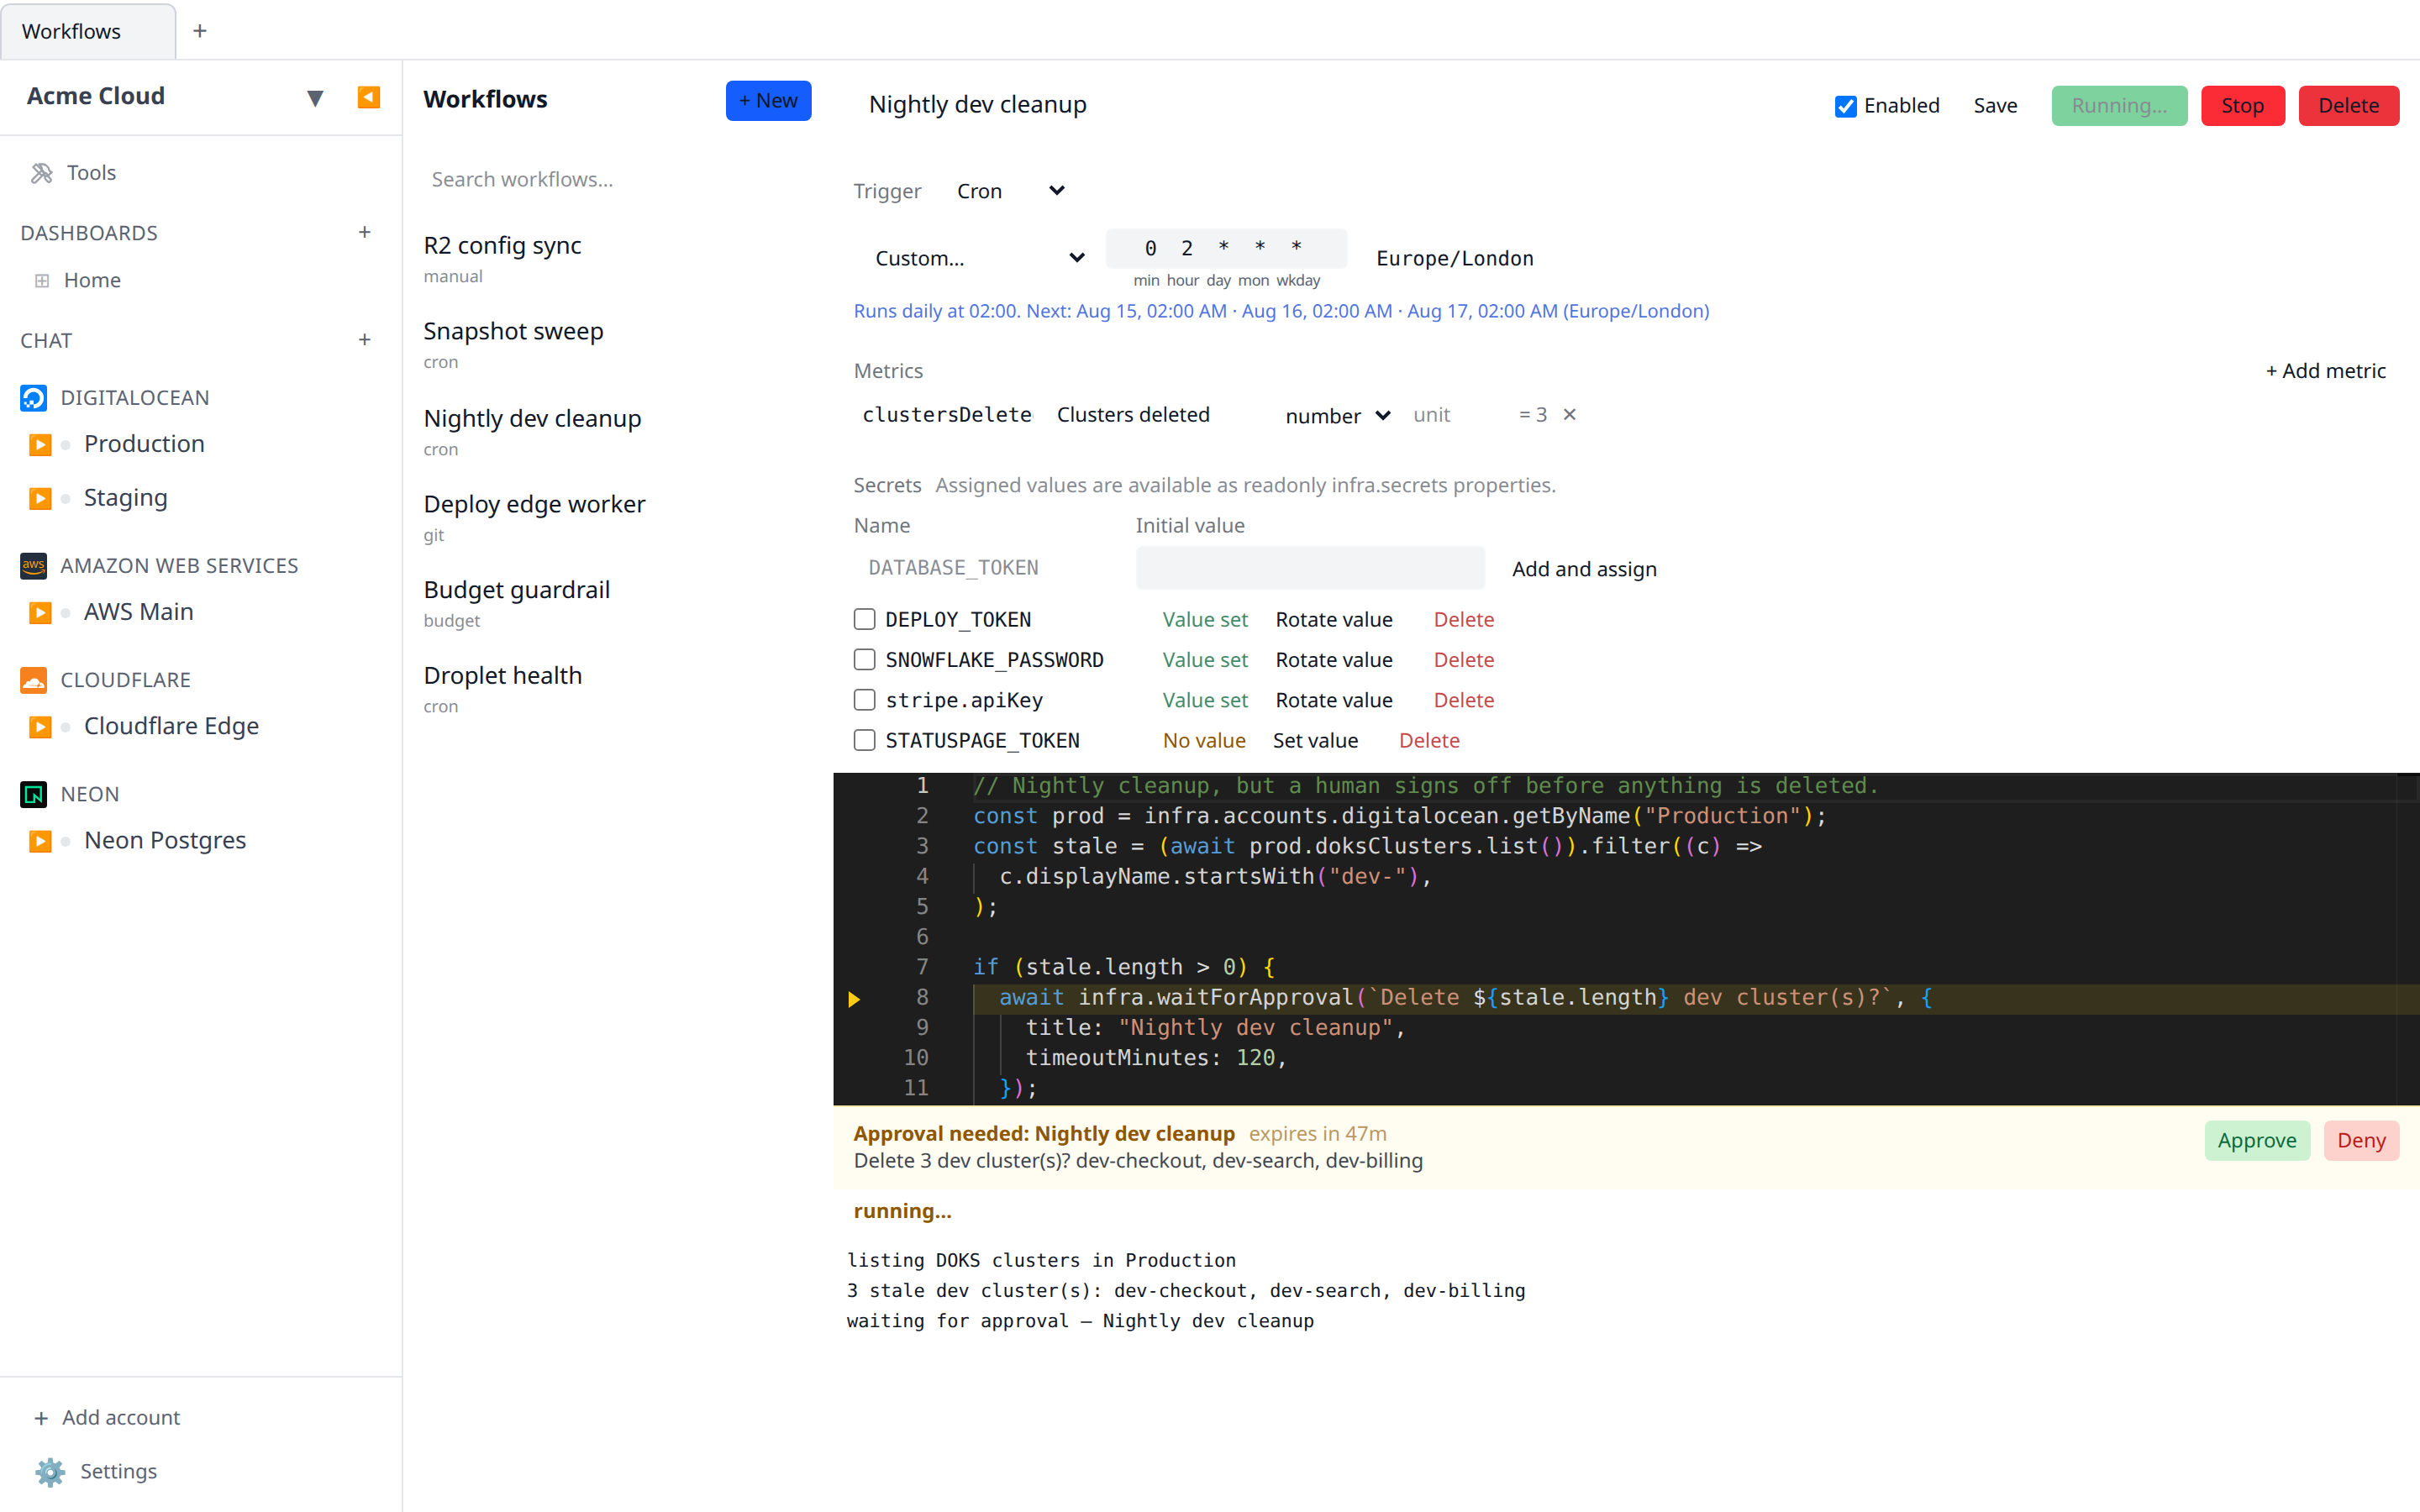The image size is (2420, 1512).
Task: Open the Tools wrench icon
Action: 41,173
